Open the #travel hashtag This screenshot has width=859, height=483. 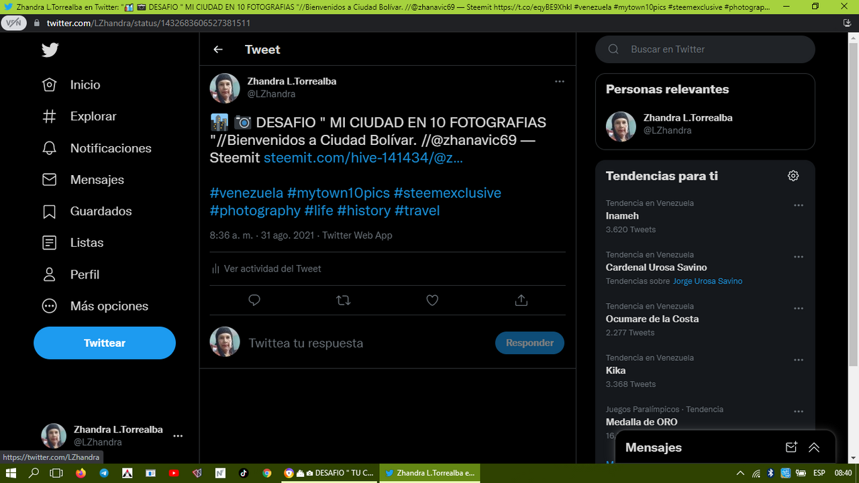(417, 211)
